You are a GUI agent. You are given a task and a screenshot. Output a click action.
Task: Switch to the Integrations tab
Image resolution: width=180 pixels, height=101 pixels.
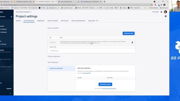tap(41, 21)
